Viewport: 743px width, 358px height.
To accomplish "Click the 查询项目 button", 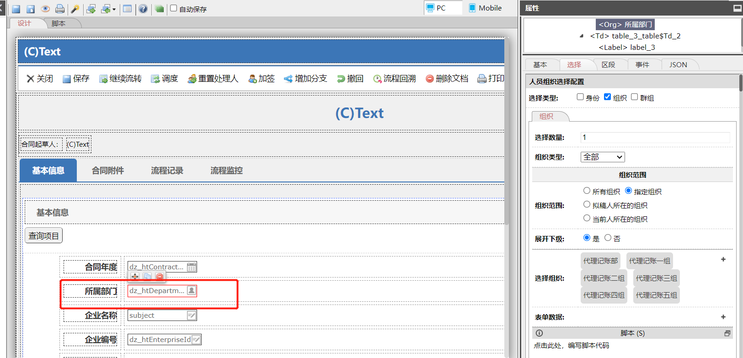I will click(x=43, y=235).
